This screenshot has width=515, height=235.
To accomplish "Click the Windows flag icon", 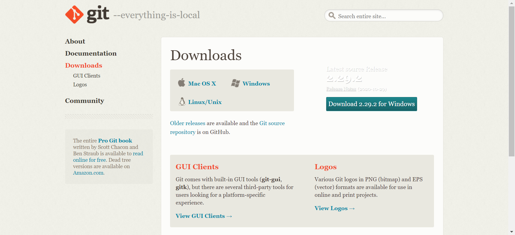I will [x=236, y=83].
